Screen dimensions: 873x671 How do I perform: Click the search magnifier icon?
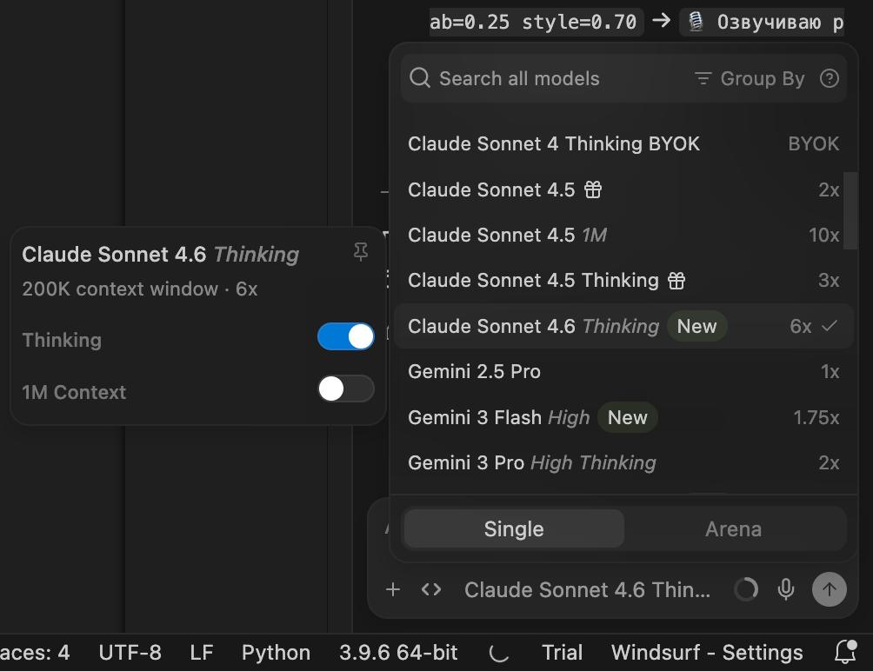point(420,78)
